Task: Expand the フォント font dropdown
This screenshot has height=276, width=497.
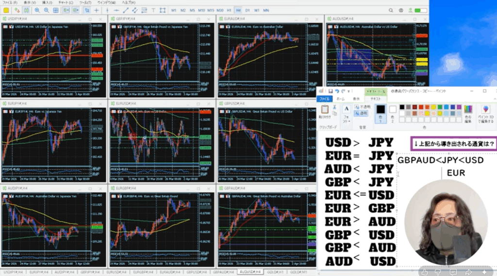Action: pyautogui.click(x=346, y=115)
